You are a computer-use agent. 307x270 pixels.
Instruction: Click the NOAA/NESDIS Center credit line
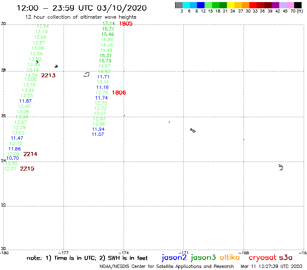point(167,266)
